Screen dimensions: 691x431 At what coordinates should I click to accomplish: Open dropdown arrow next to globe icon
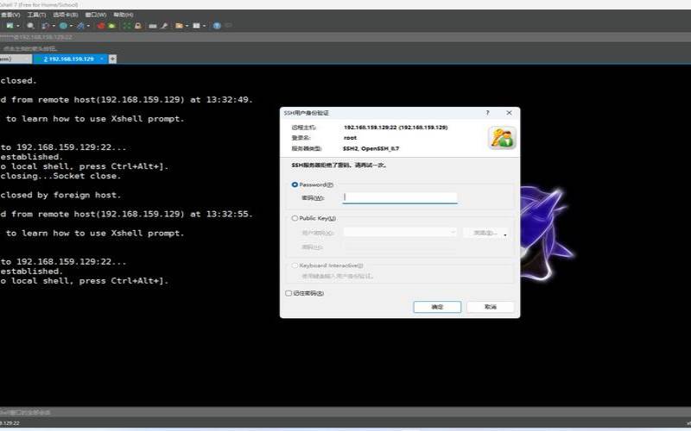point(71,26)
